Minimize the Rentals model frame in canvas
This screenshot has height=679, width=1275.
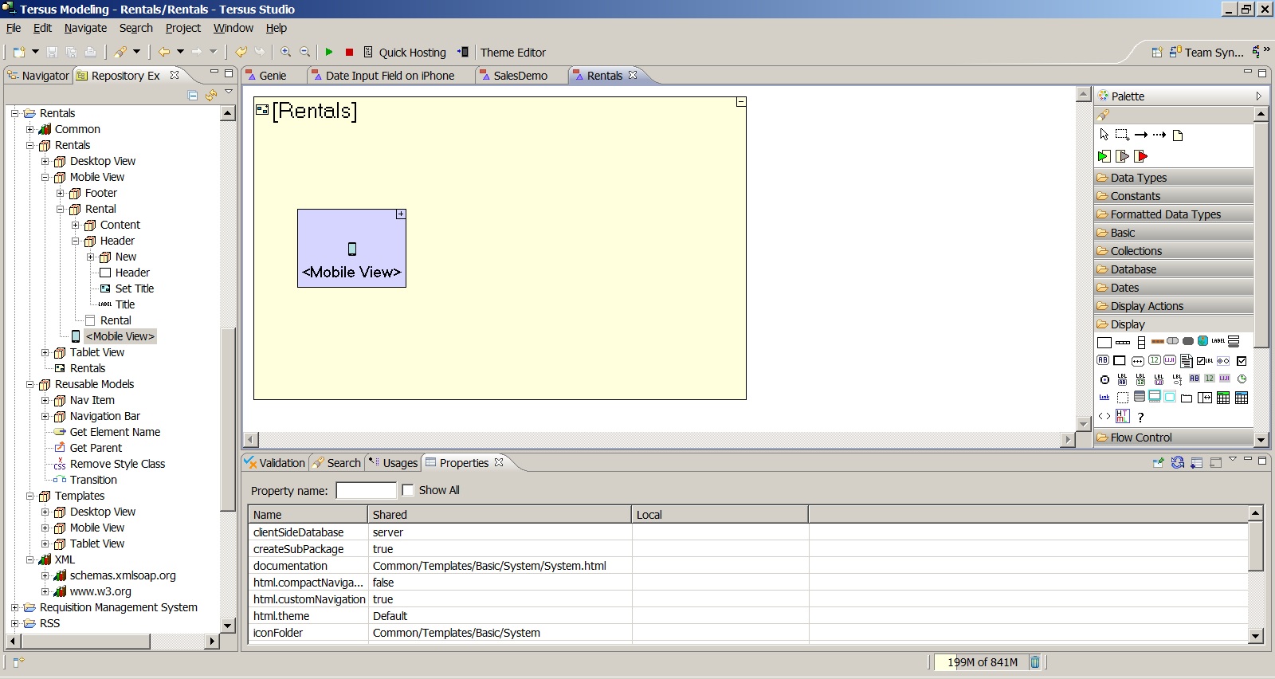(x=740, y=102)
